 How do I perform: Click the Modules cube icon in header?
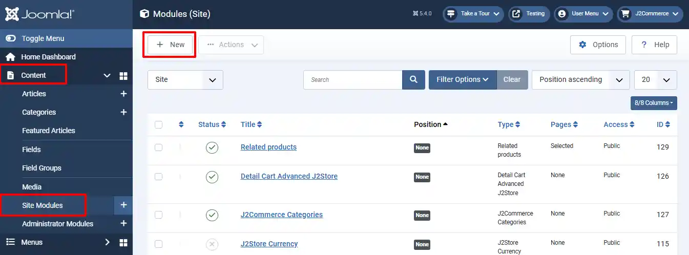pos(144,14)
